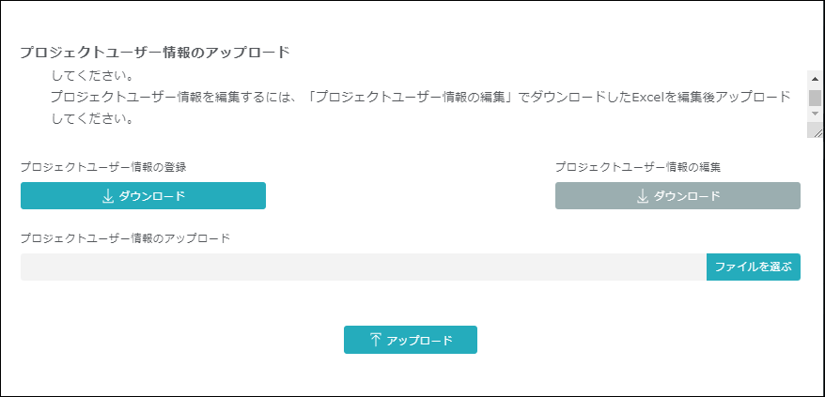
Task: Click the プロジェクトユーザー情報のアップロード dialog heading
Action: pyautogui.click(x=155, y=53)
